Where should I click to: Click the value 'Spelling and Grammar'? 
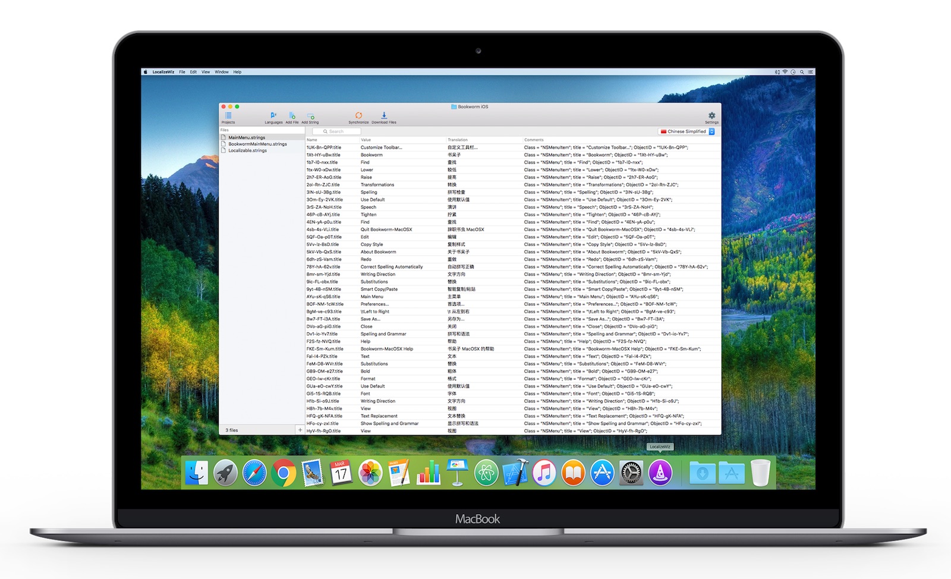[383, 334]
